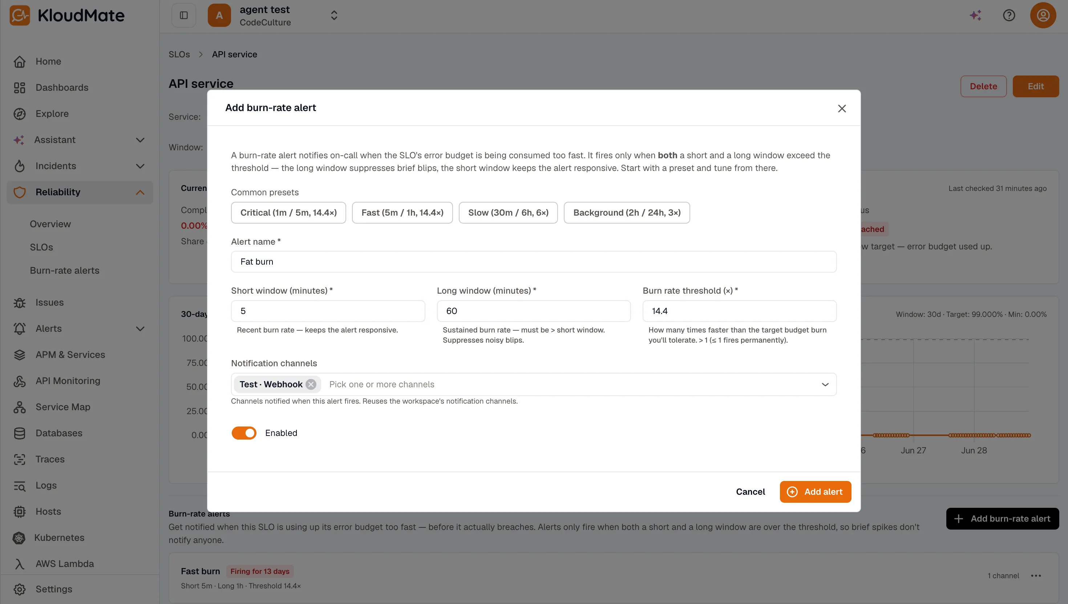The width and height of the screenshot is (1068, 604).
Task: Click the API service breadcrumb text
Action: click(235, 54)
